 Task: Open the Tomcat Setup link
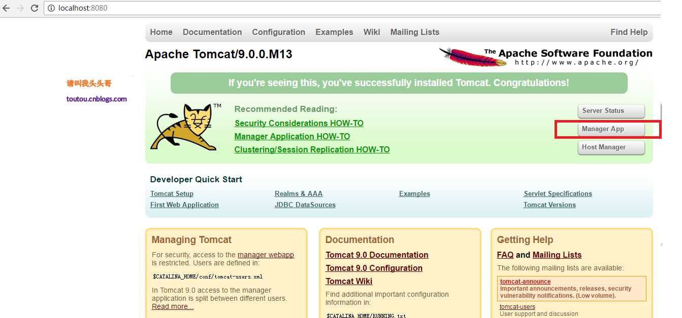pyautogui.click(x=172, y=193)
